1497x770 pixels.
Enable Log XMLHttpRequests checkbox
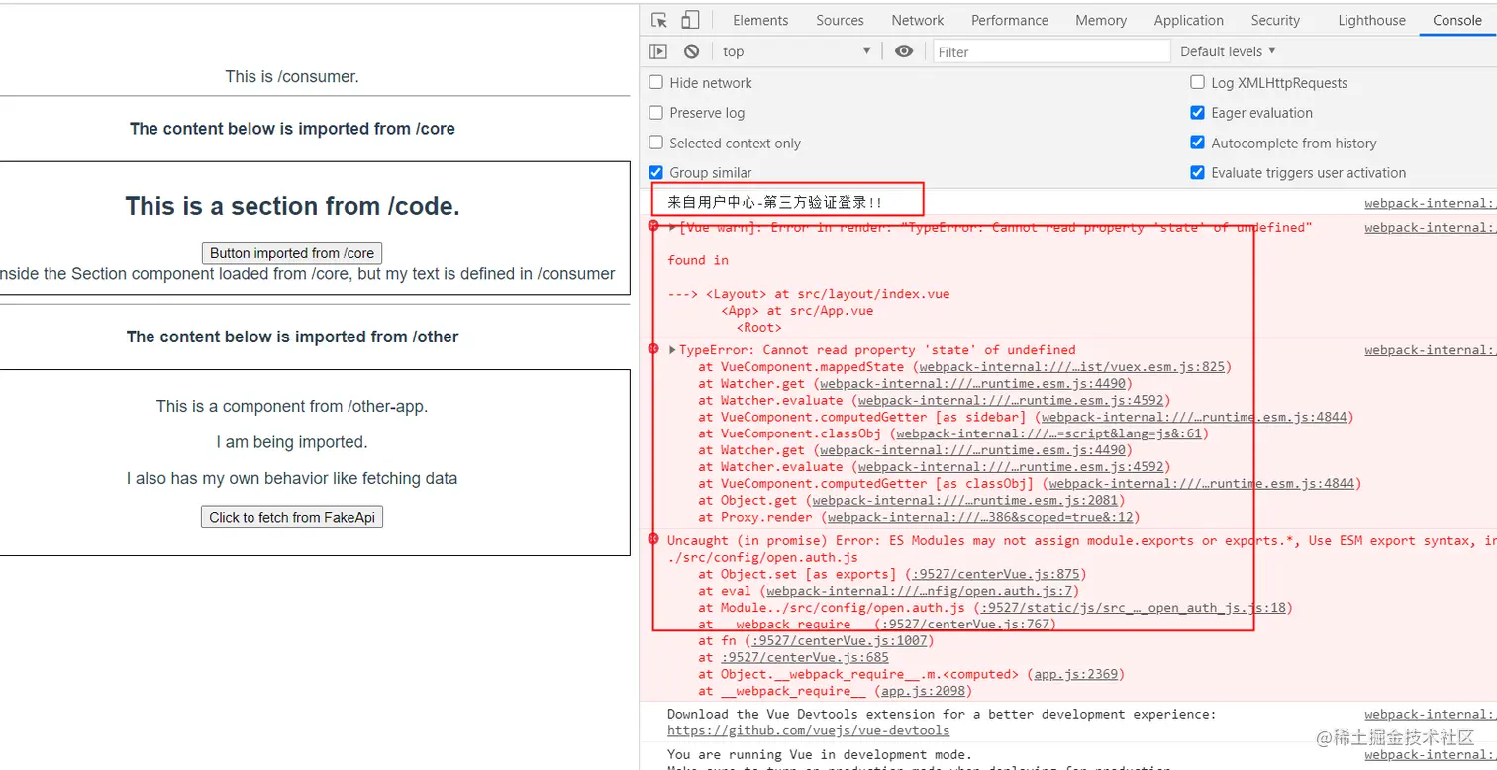1197,83
